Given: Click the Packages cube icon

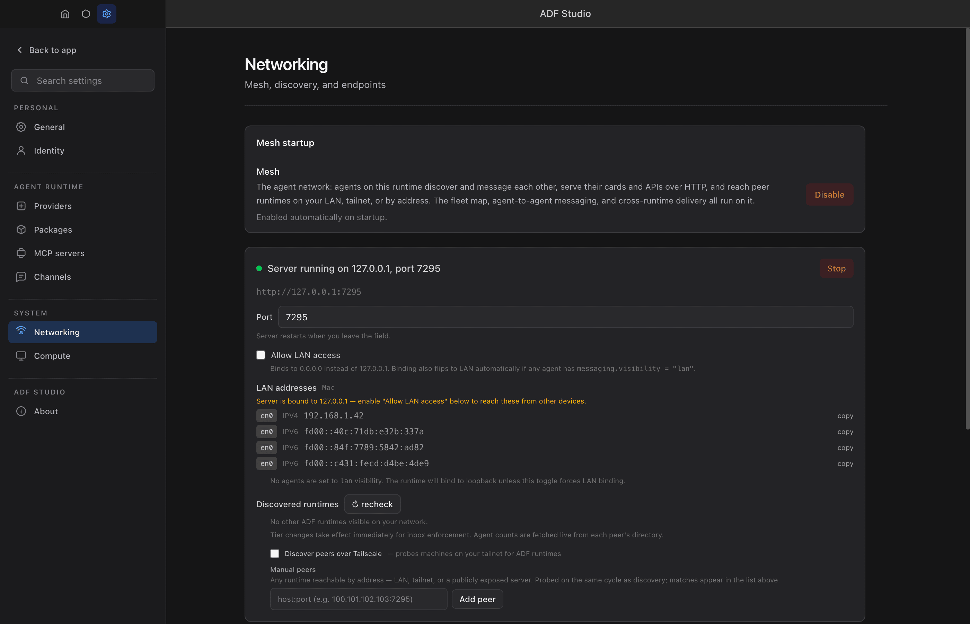Looking at the screenshot, I should pyautogui.click(x=21, y=229).
